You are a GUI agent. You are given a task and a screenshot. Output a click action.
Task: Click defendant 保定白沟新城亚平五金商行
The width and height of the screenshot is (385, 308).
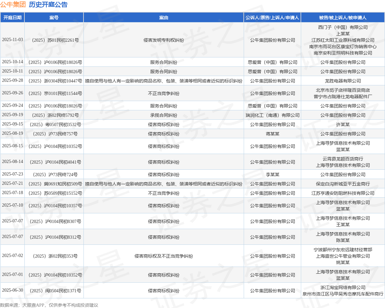tap(343, 184)
